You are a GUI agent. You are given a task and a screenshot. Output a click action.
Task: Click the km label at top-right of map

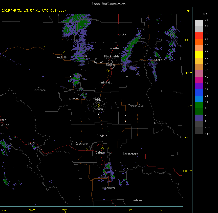188,11
